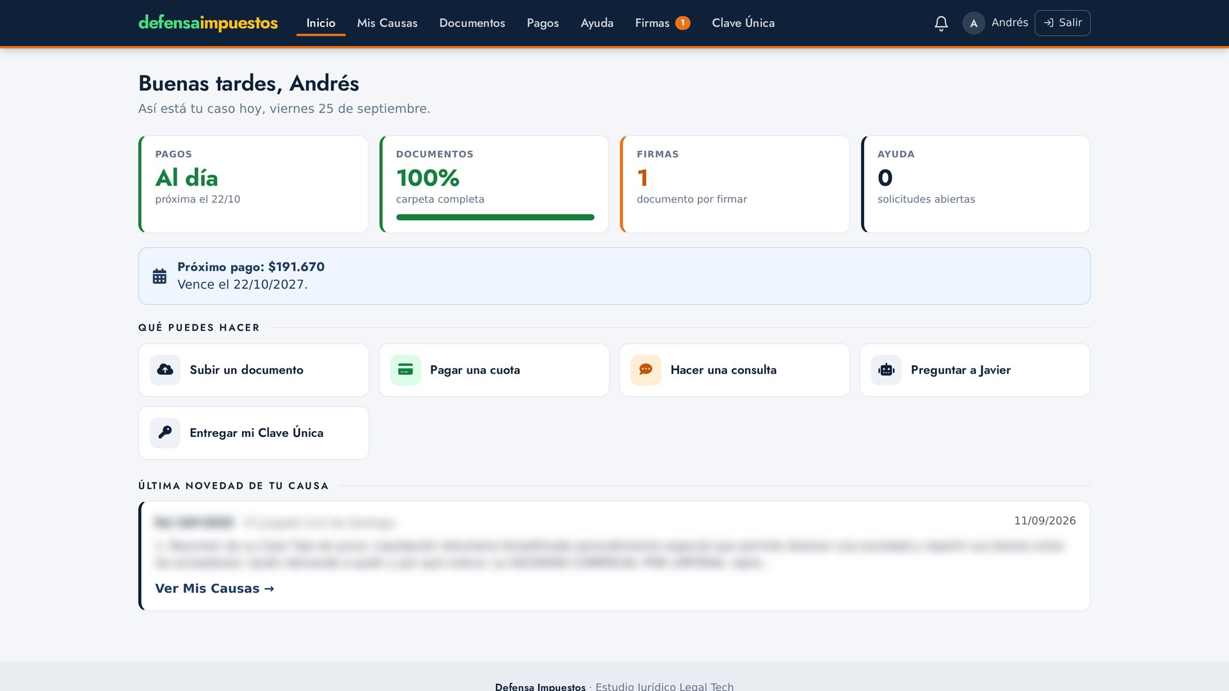The image size is (1229, 691).
Task: Click the Andrés username in header
Action: (x=1009, y=22)
